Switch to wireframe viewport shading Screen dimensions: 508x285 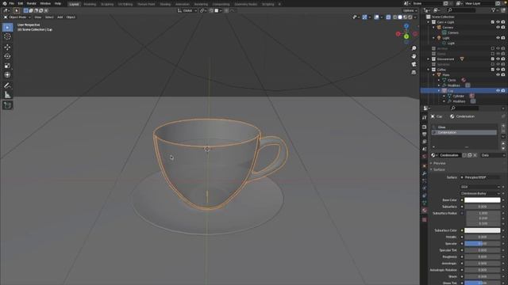394,17
